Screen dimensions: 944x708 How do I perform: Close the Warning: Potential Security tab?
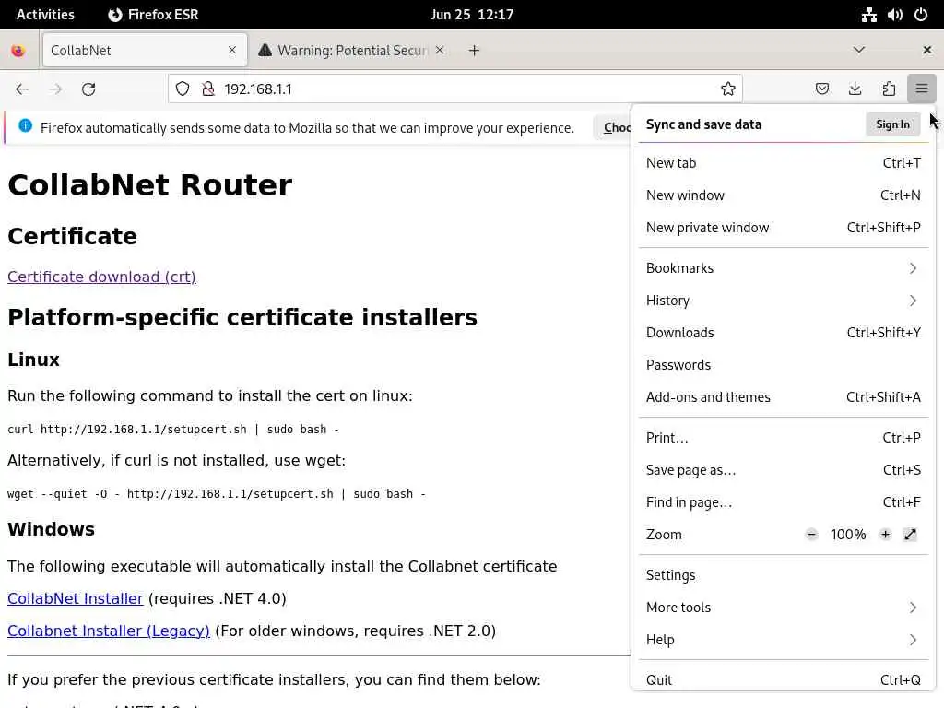440,51
